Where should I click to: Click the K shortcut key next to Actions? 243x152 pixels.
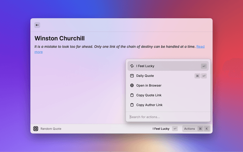(207, 129)
